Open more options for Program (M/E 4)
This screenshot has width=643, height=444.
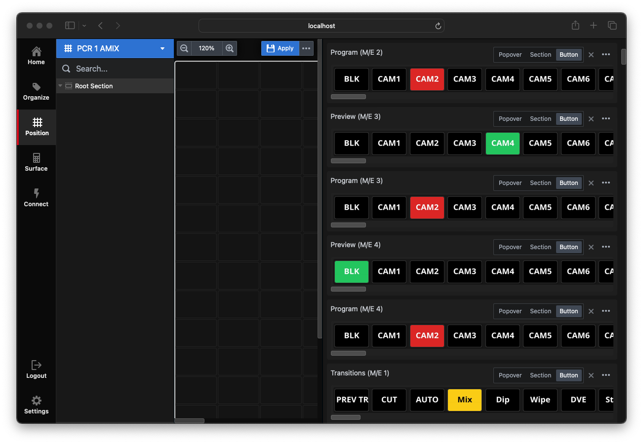pos(606,311)
